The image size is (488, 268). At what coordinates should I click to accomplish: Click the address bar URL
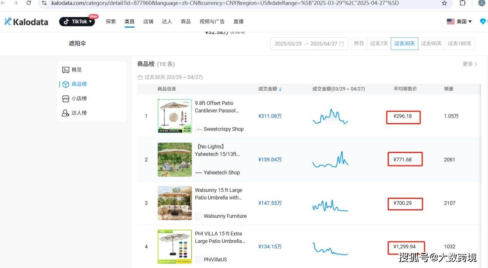click(225, 3)
